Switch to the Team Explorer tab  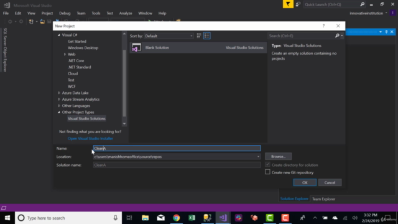pyautogui.click(x=323, y=199)
